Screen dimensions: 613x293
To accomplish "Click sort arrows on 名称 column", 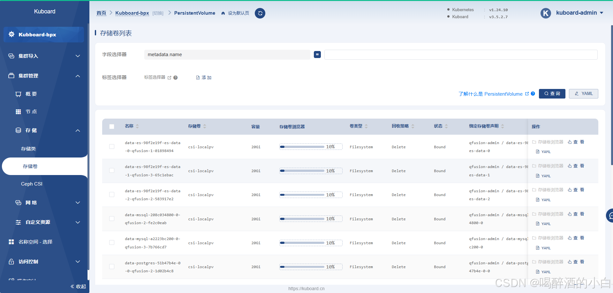I will pos(137,126).
